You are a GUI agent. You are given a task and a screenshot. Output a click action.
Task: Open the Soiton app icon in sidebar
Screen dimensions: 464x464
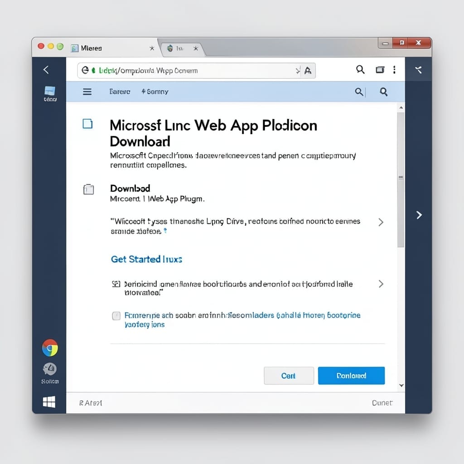point(50,373)
